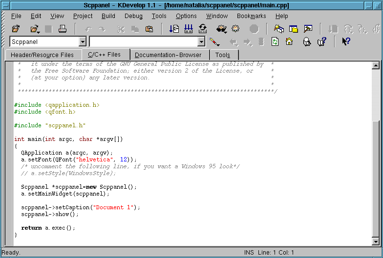
Task: Click the Open project icon in the toolbar
Action: (x=16, y=29)
